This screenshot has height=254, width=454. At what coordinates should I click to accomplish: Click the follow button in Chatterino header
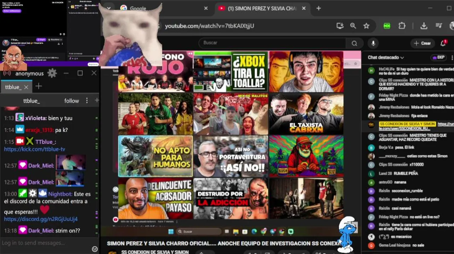tap(71, 101)
